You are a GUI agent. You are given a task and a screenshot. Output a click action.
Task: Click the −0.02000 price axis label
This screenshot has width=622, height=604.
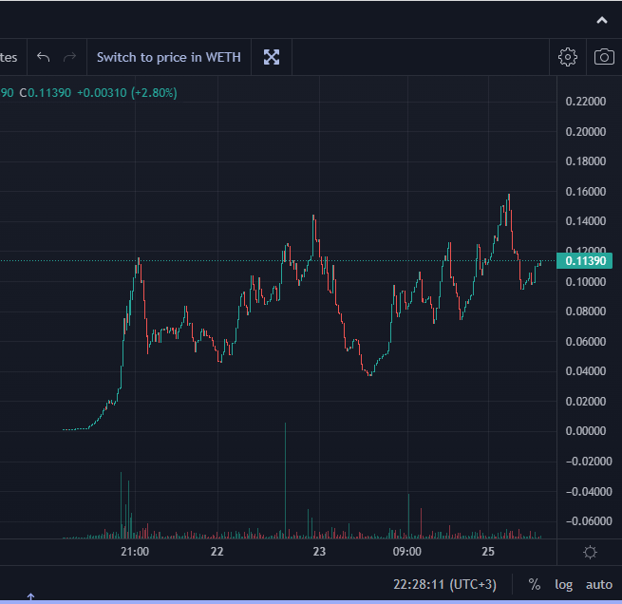(589, 462)
